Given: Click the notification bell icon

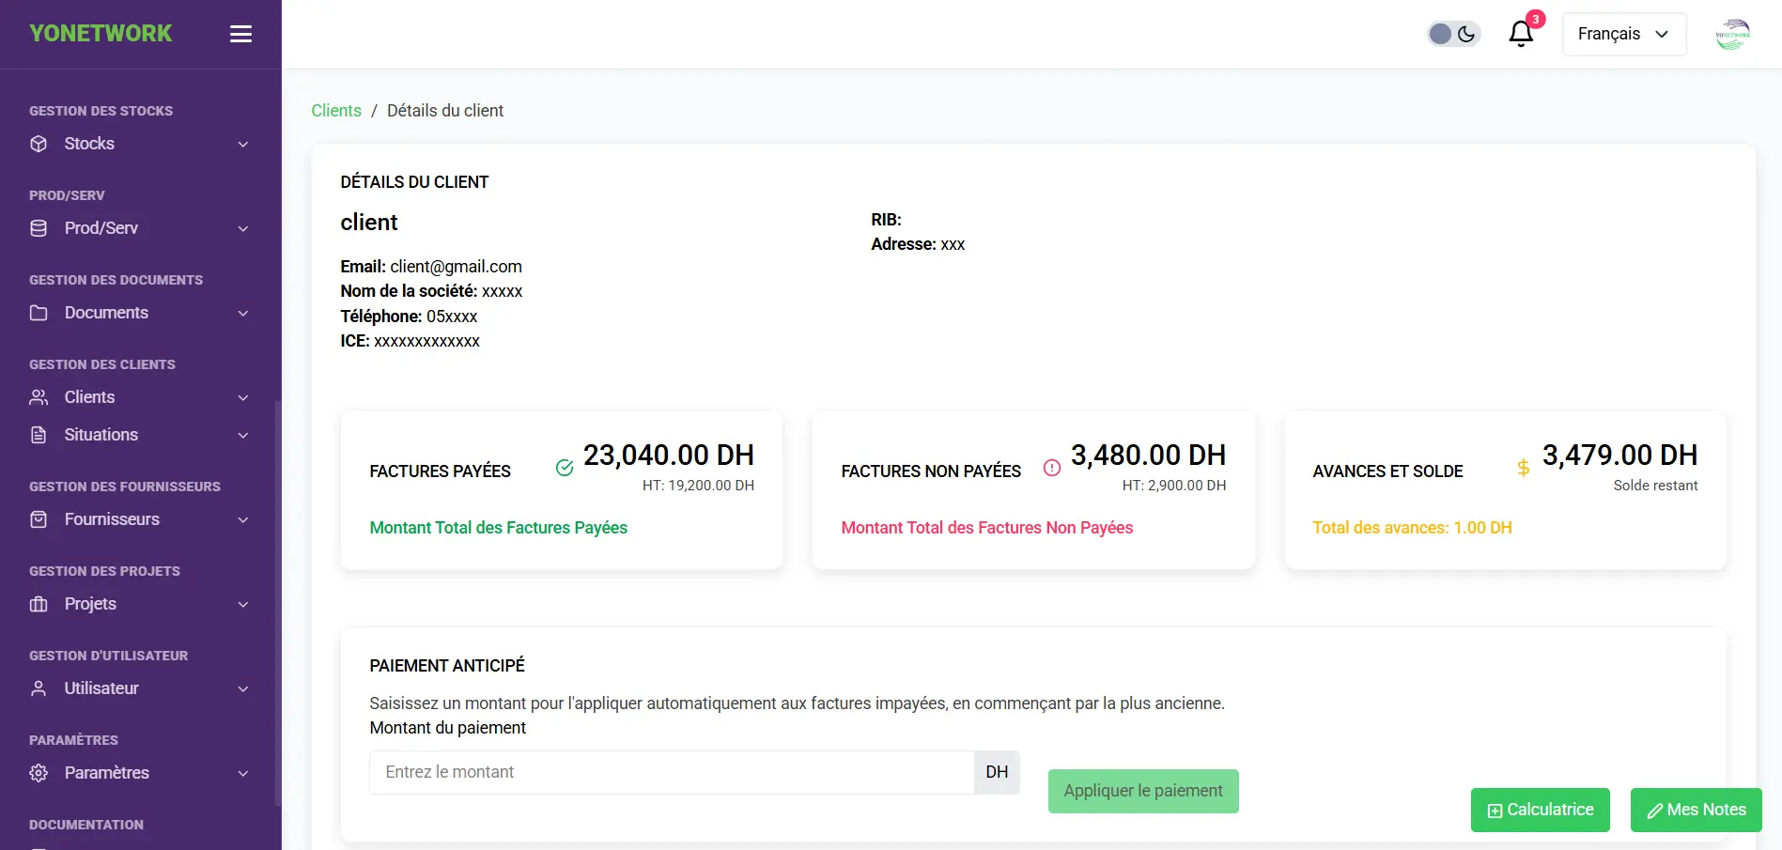Looking at the screenshot, I should 1520,33.
